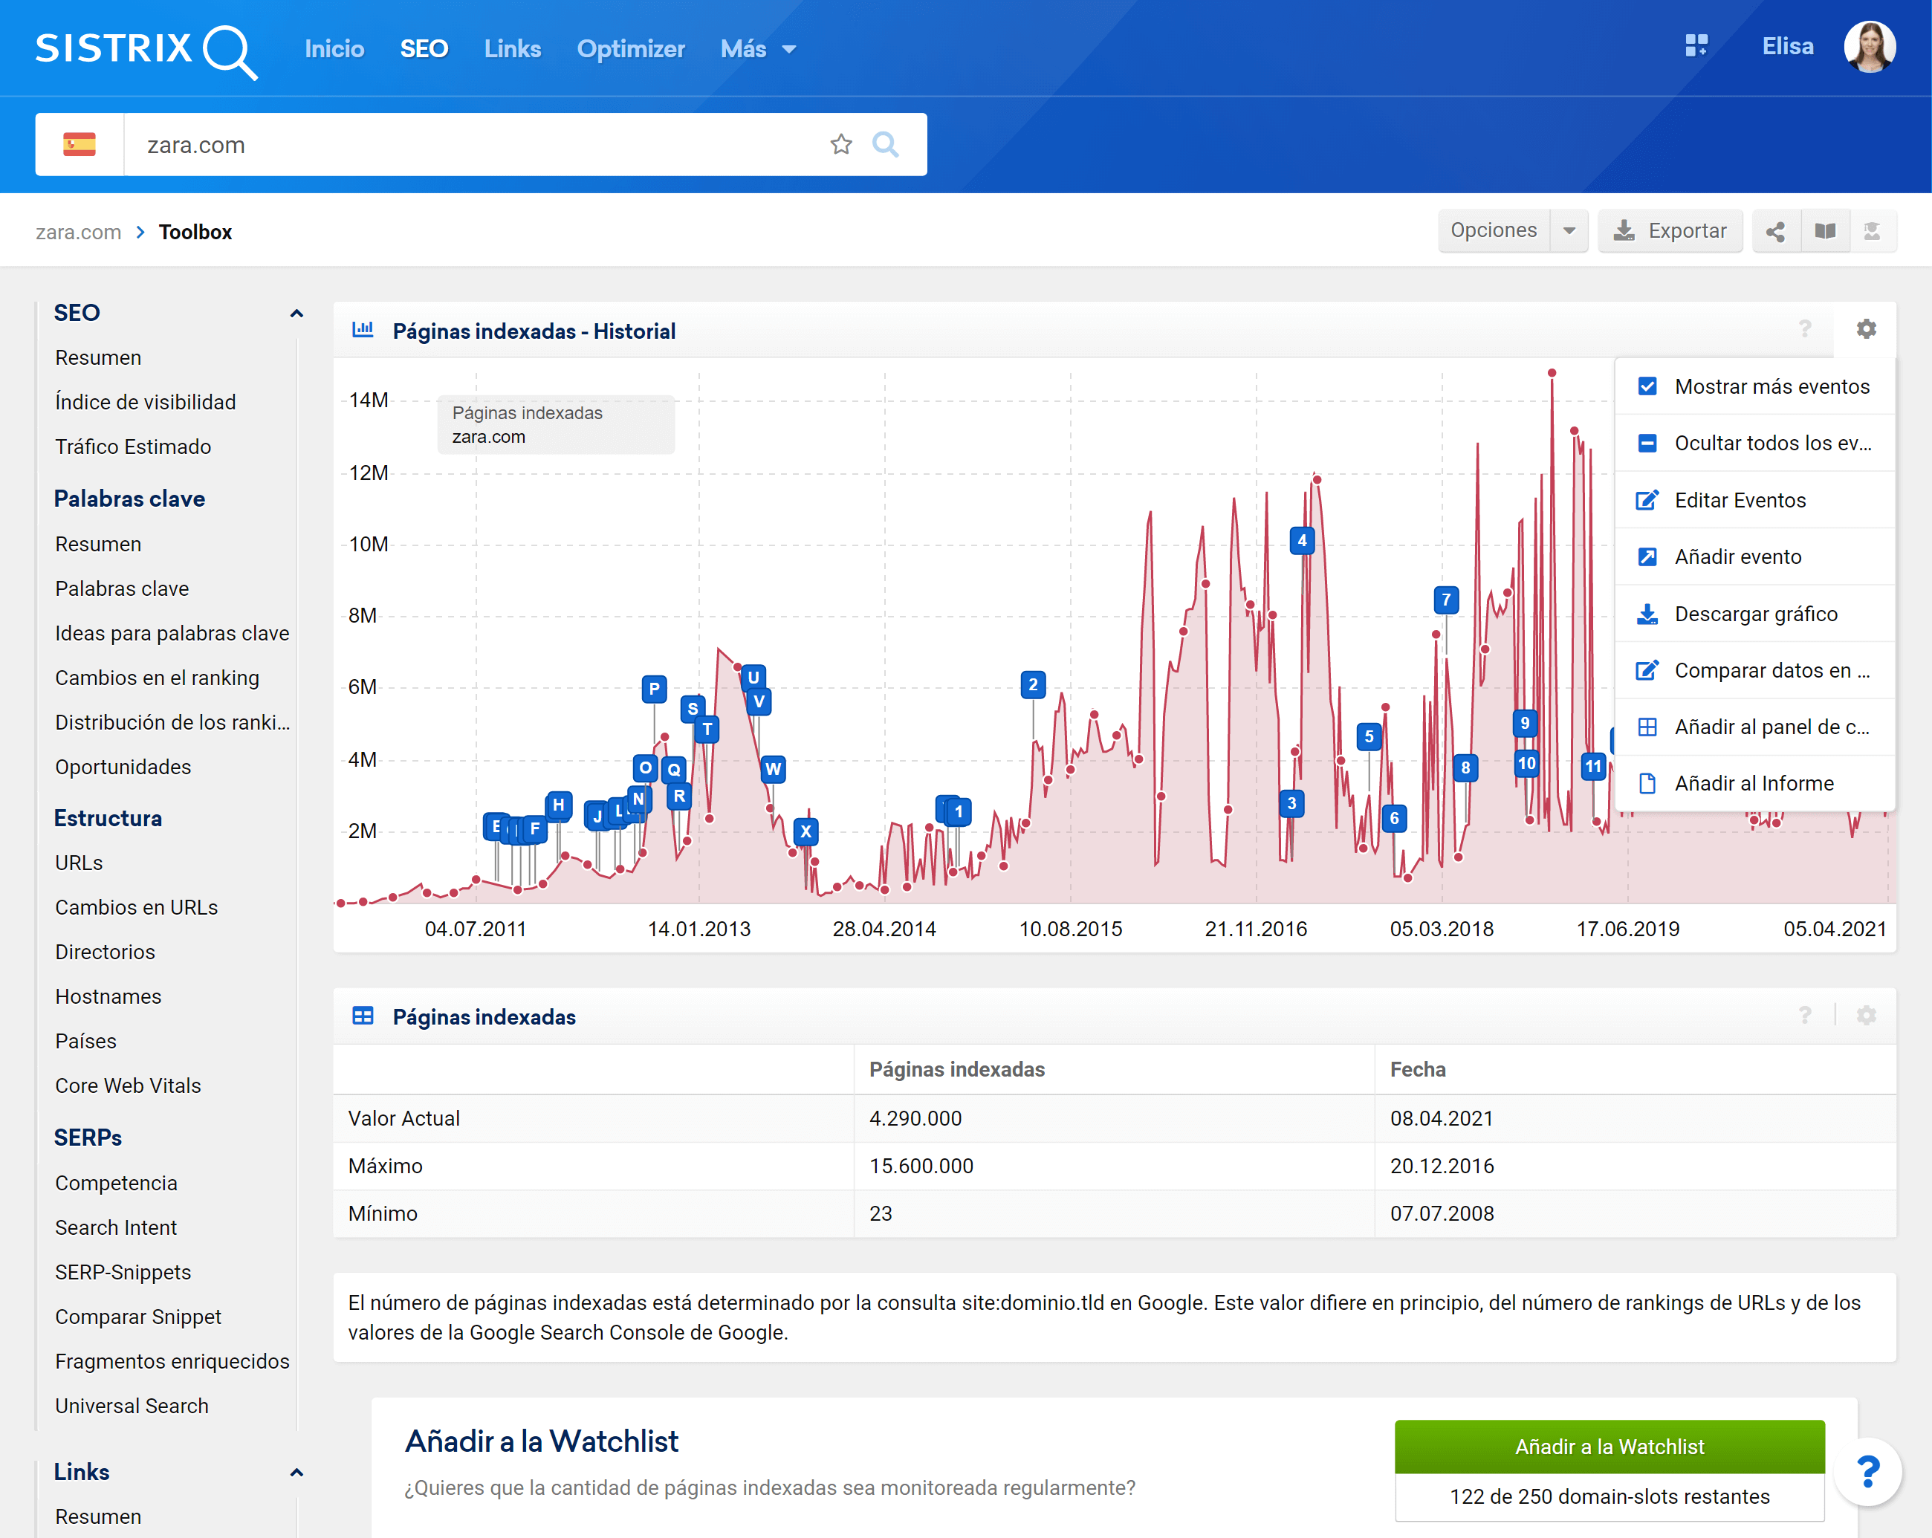Click event marker 4 on the chart
This screenshot has height=1538, width=1932.
[x=1301, y=541]
